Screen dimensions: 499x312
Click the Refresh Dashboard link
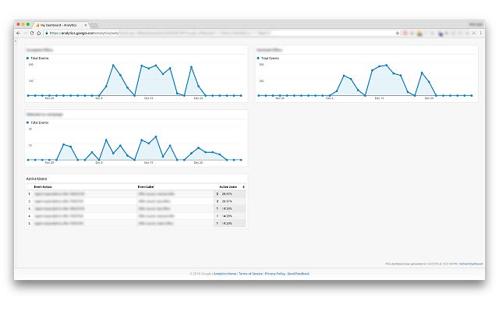[x=471, y=264]
